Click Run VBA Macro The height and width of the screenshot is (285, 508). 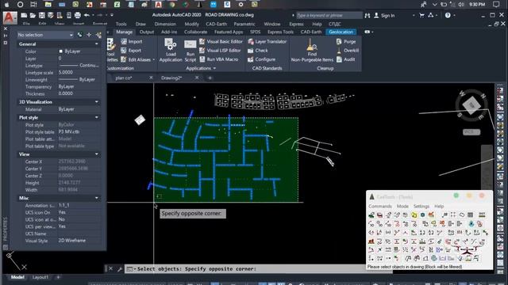click(219, 59)
